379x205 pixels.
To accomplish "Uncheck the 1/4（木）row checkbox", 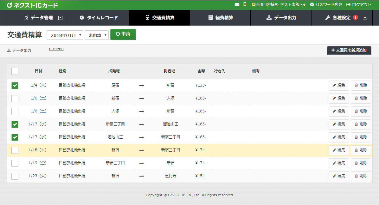I will tap(15, 85).
